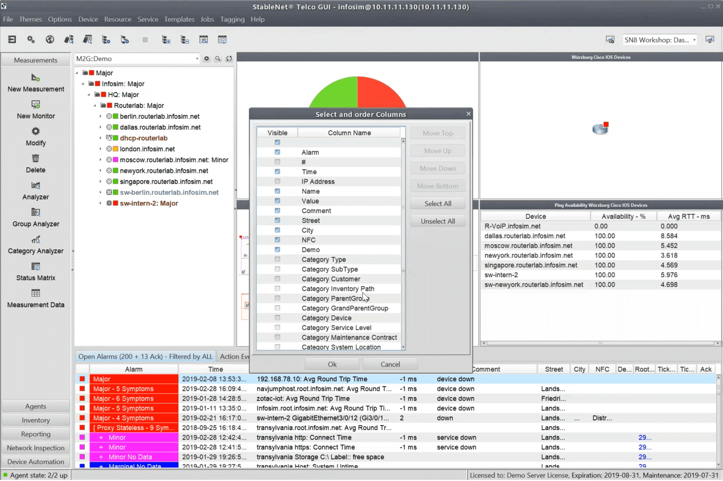Expand the berlin.routerlab.infosim.net tree node

pos(100,116)
